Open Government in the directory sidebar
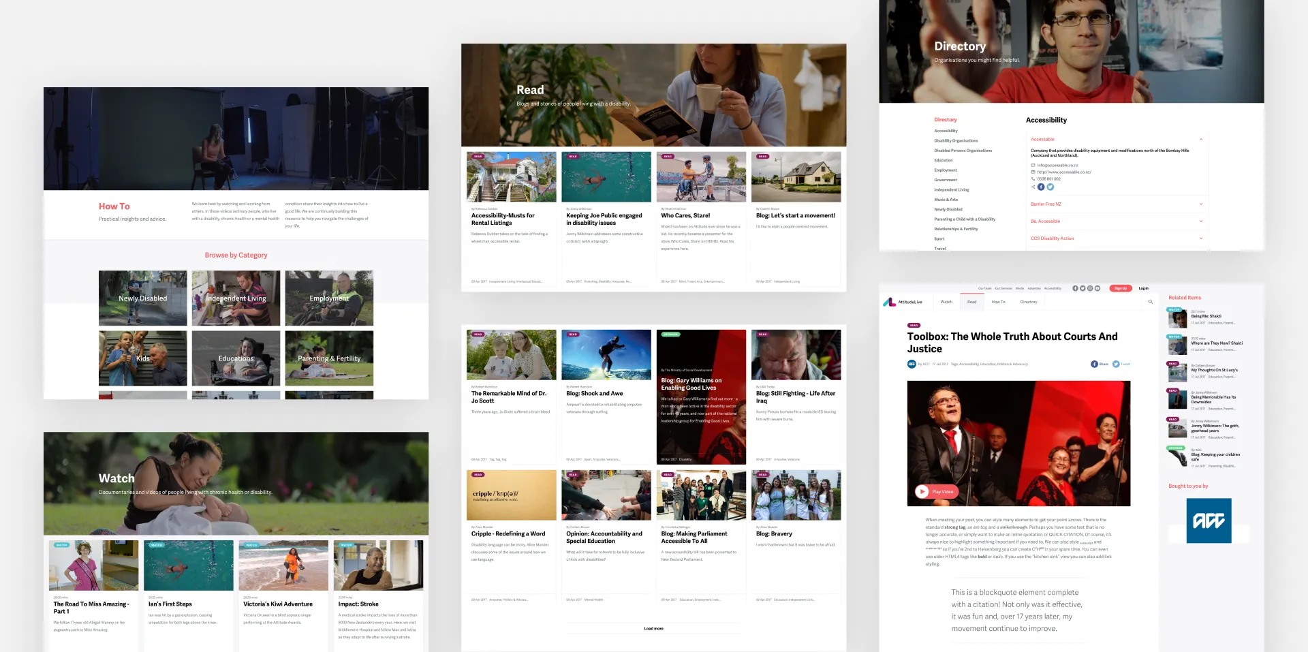Screen dimensions: 1308x652 click(946, 180)
